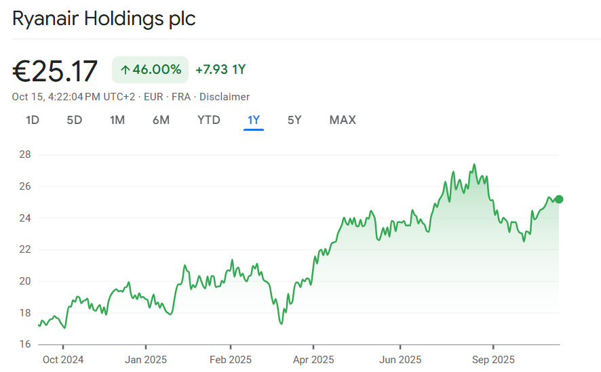Open the Disclaimer link

225,97
